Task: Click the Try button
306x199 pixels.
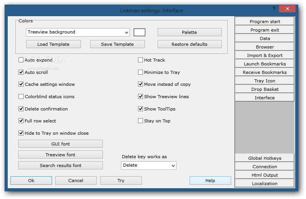Action: (121, 181)
